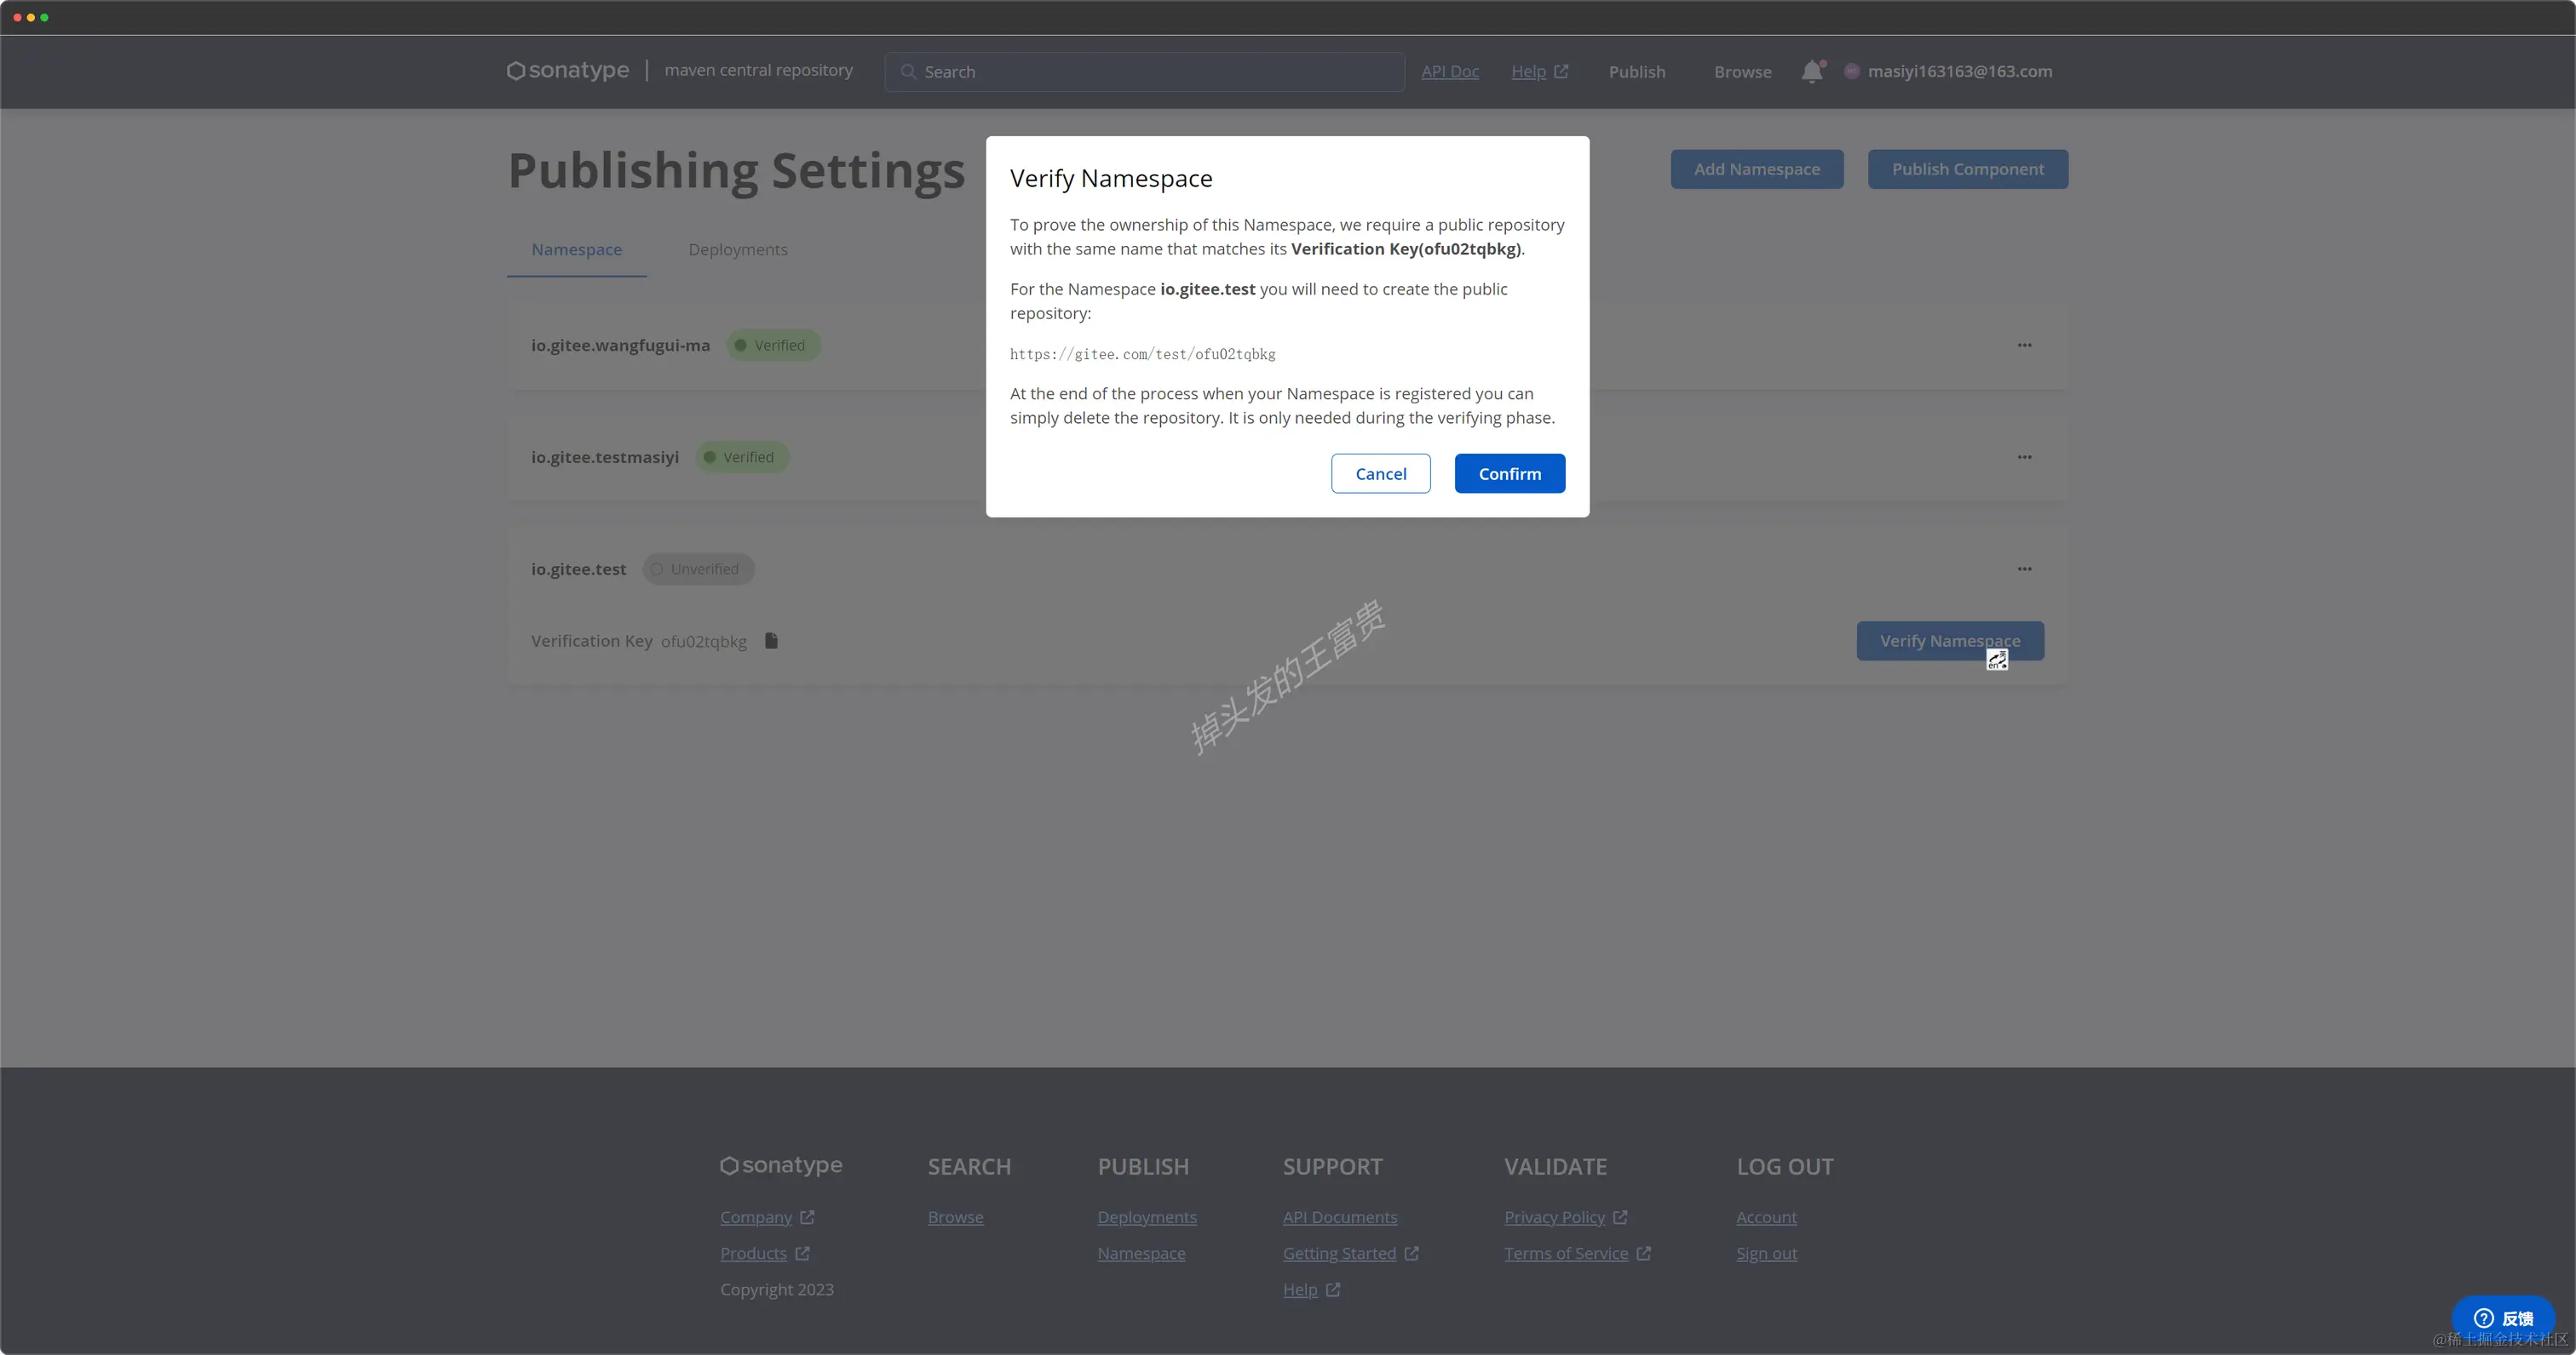Click the Sonatype logo in the header
Viewport: 2576px width, 1355px height.
pos(568,71)
